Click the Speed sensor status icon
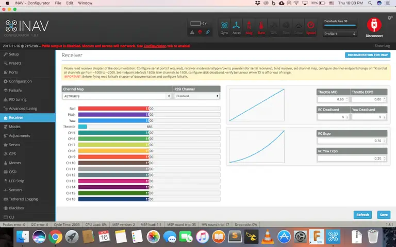The height and width of the screenshot is (247, 396). 311,27
